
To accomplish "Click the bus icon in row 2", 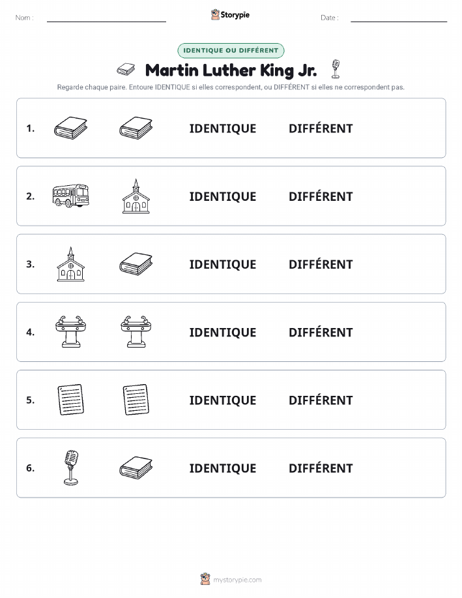I will (x=70, y=196).
